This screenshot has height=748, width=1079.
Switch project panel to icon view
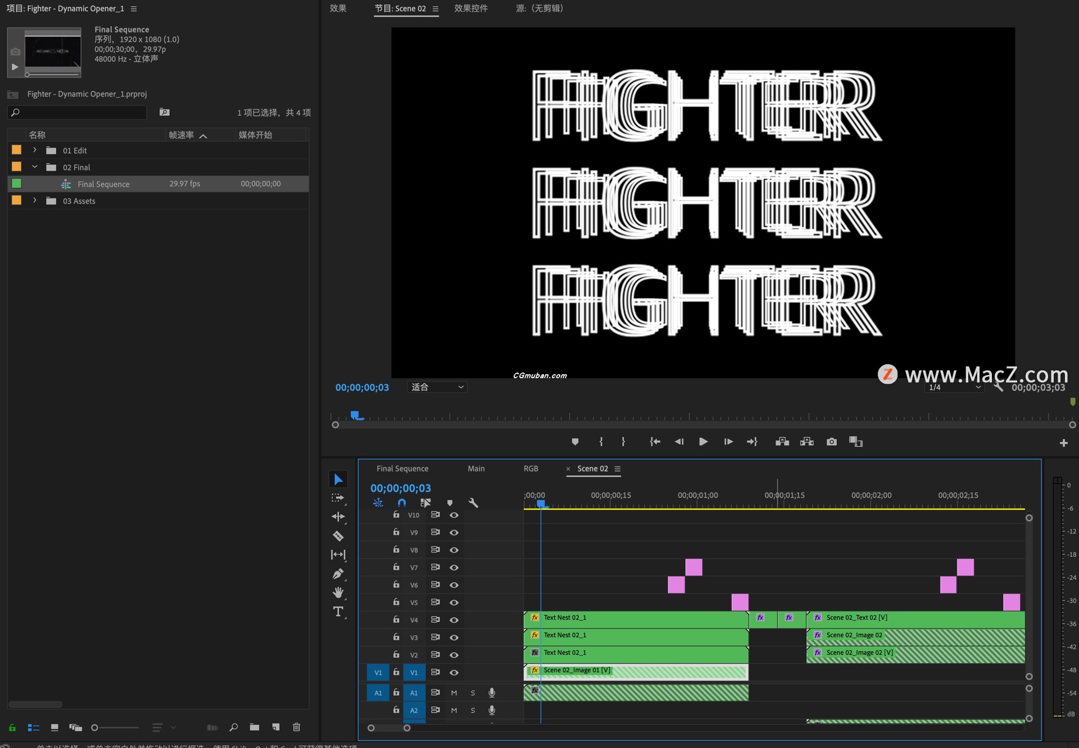point(55,727)
